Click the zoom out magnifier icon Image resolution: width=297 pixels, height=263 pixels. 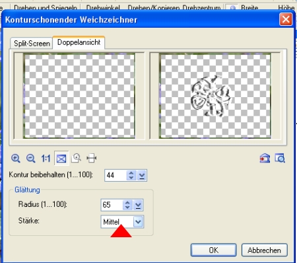click(31, 159)
